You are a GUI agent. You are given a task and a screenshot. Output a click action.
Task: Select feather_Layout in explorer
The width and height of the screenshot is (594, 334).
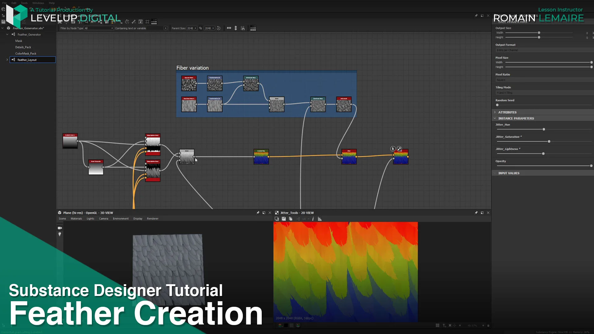pyautogui.click(x=32, y=60)
